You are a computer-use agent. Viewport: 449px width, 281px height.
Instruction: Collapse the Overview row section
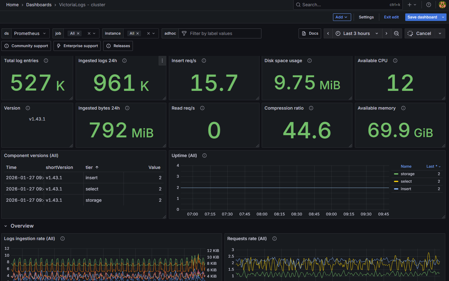pyautogui.click(x=6, y=226)
